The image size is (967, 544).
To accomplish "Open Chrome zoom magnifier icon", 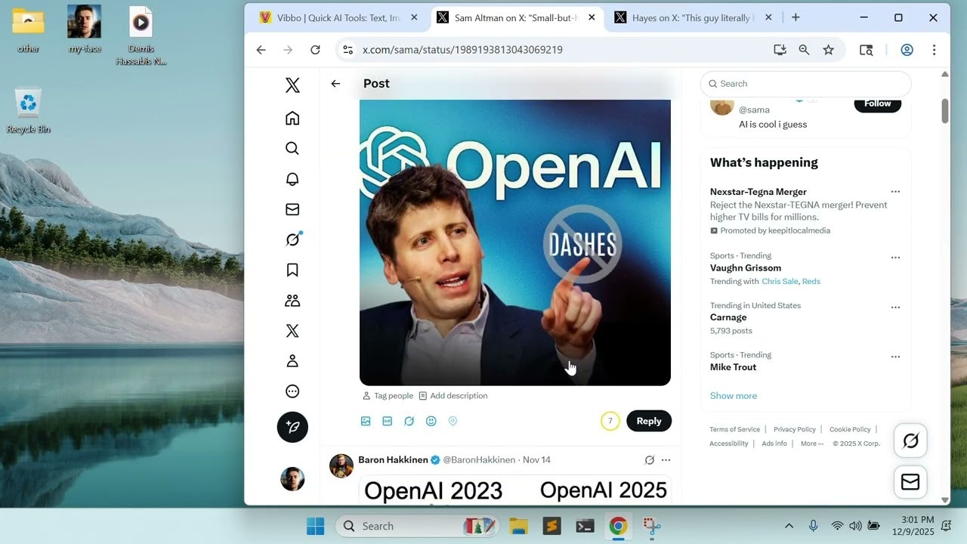I will (804, 50).
